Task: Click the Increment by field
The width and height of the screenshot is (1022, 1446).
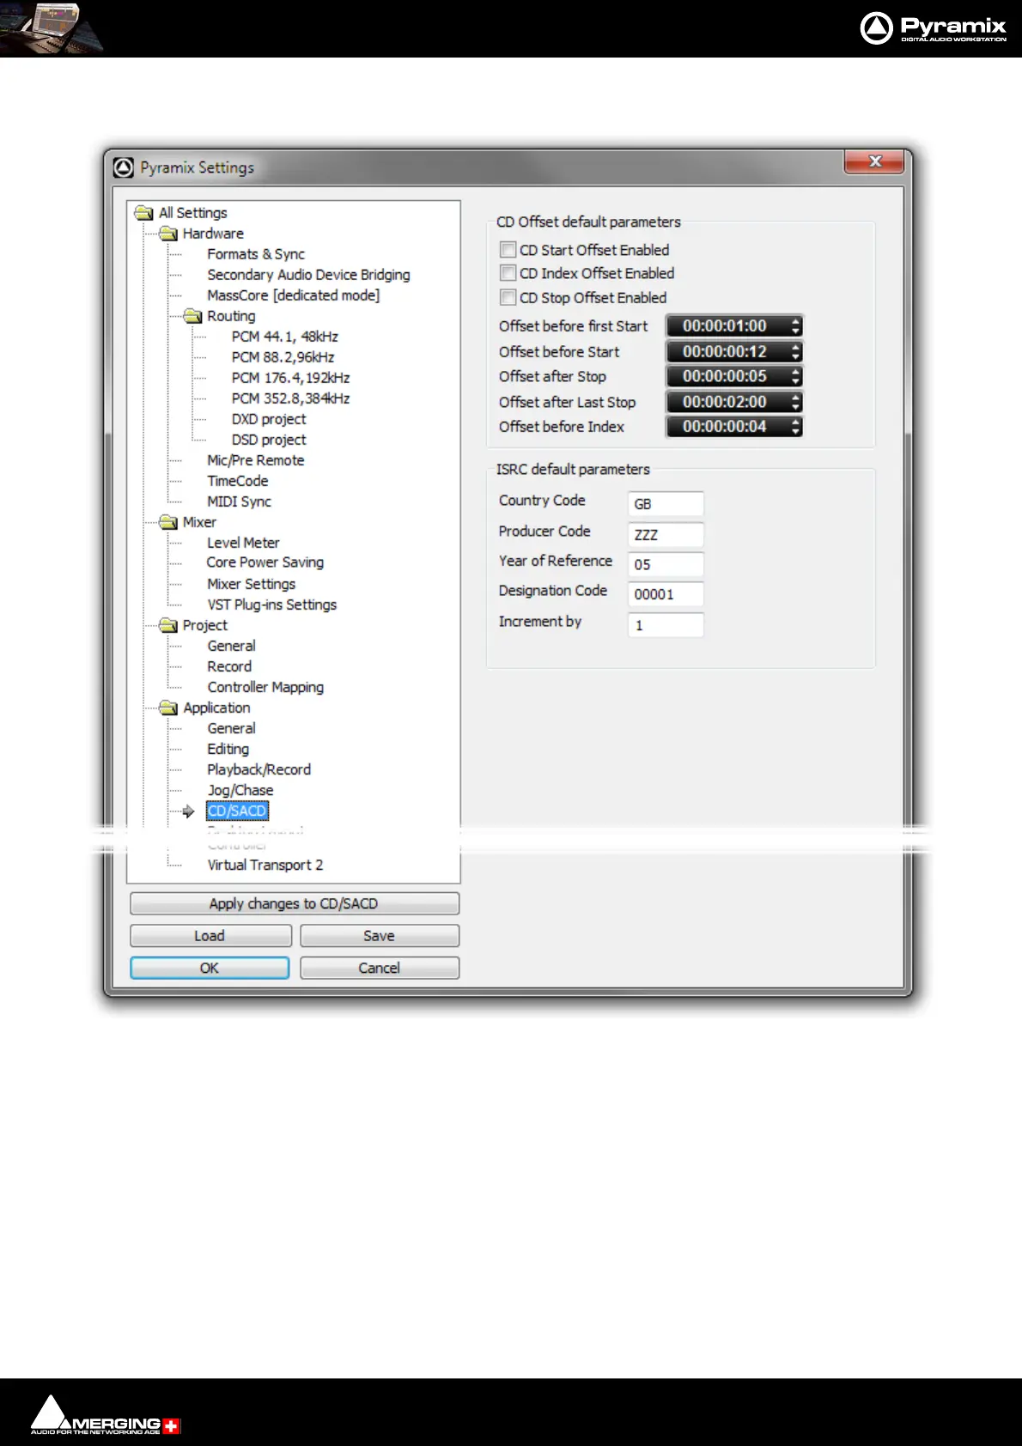Action: click(666, 625)
